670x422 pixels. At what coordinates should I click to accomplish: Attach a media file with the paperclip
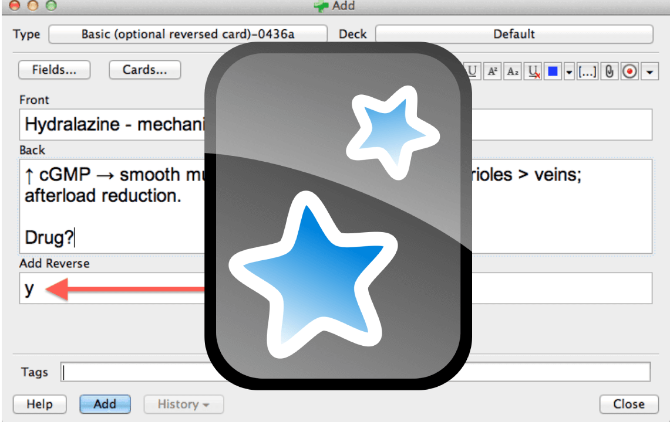click(x=610, y=72)
